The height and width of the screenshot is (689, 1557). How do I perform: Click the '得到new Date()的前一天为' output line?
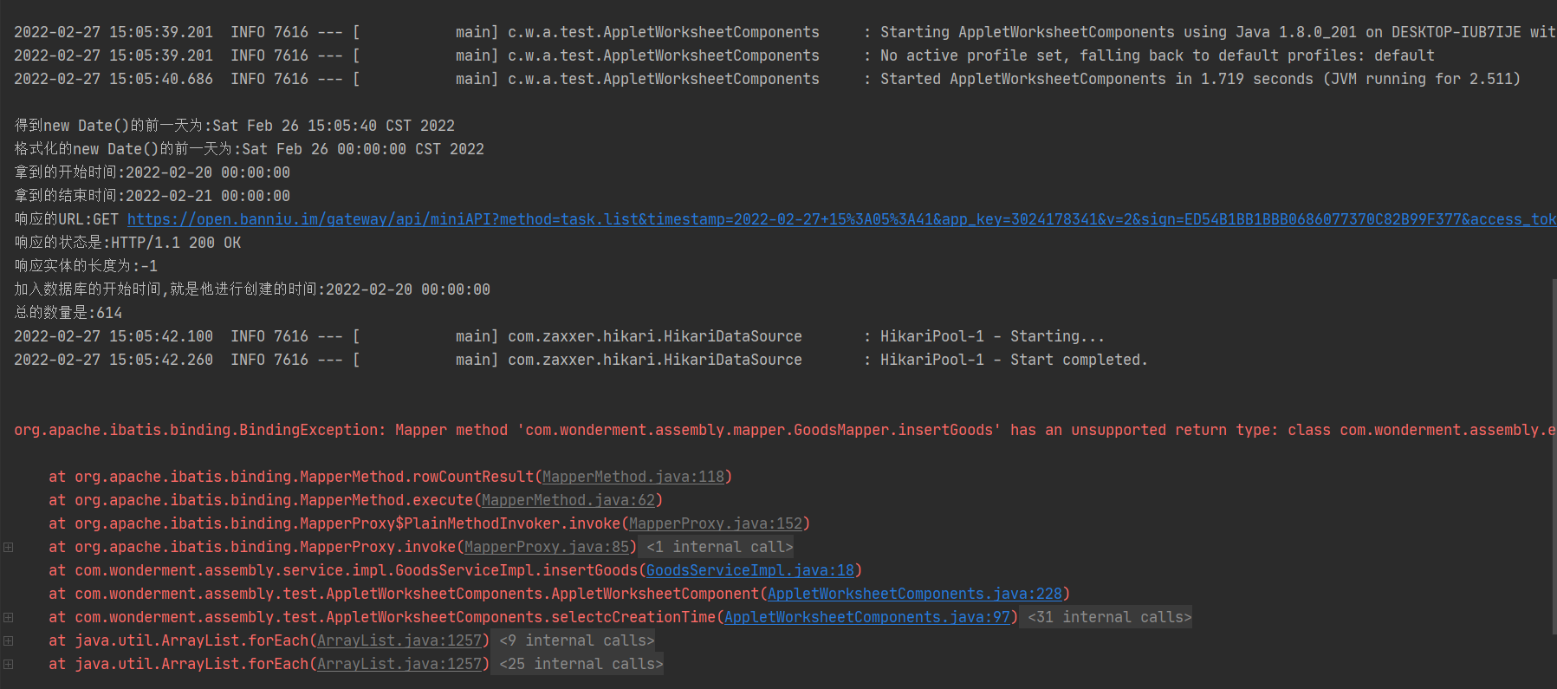click(234, 126)
